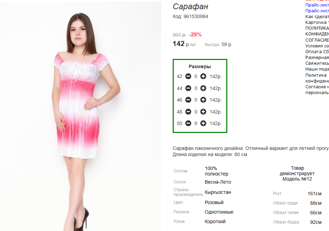This screenshot has height=231, width=329.
Task: Remove one item of size 44
Action: tap(188, 88)
